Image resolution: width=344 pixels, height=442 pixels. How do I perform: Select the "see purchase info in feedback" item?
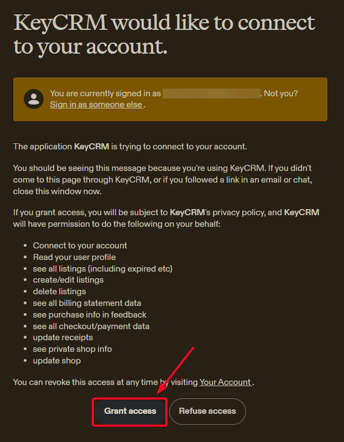tap(90, 315)
